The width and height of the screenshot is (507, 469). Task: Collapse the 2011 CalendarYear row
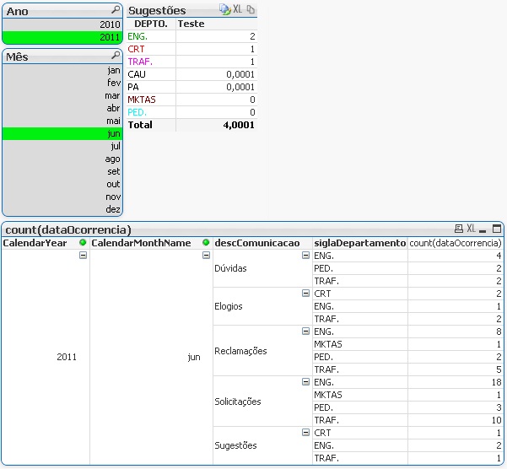point(83,256)
